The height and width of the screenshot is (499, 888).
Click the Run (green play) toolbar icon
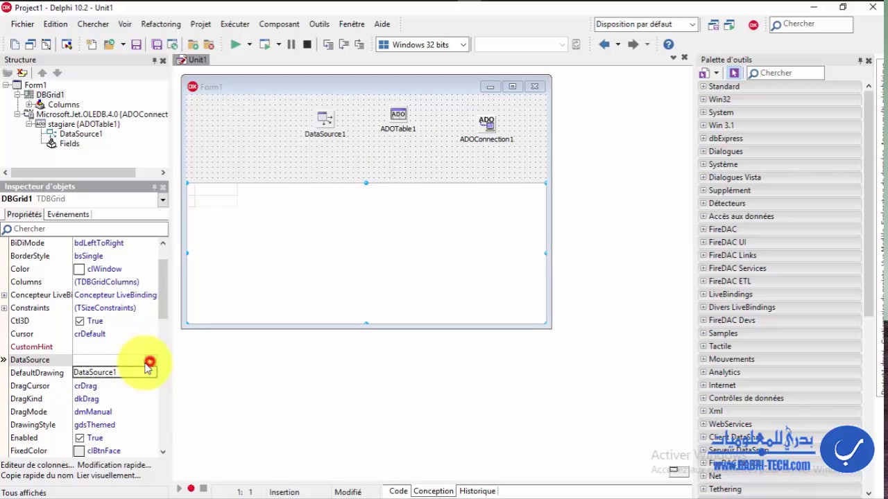(235, 44)
